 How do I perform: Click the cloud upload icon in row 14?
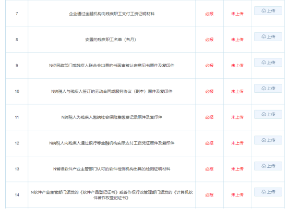click(264, 192)
